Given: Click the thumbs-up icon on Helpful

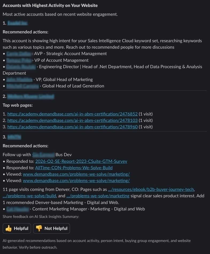Looking at the screenshot, I should pos(9,228).
